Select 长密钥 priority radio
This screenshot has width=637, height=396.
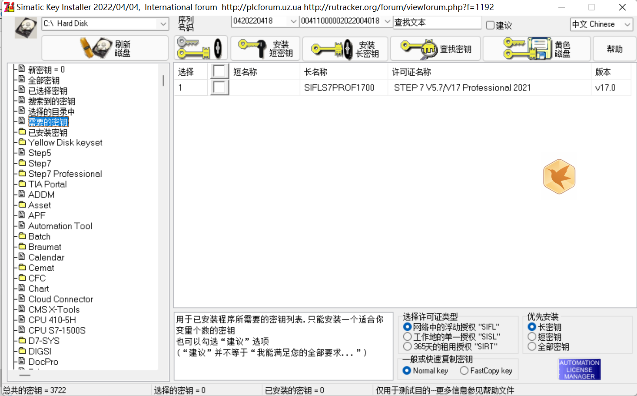(532, 327)
